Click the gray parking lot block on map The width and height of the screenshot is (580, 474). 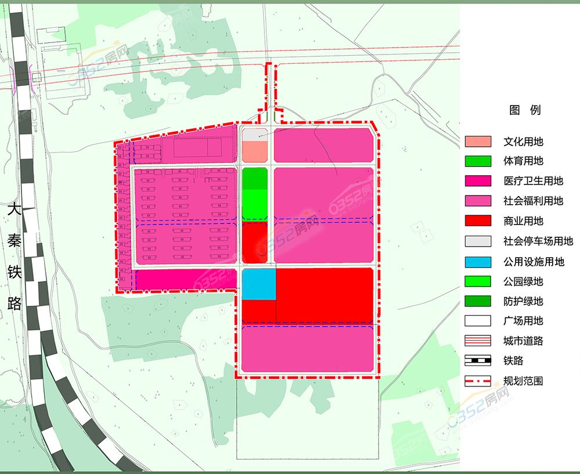pos(254,134)
